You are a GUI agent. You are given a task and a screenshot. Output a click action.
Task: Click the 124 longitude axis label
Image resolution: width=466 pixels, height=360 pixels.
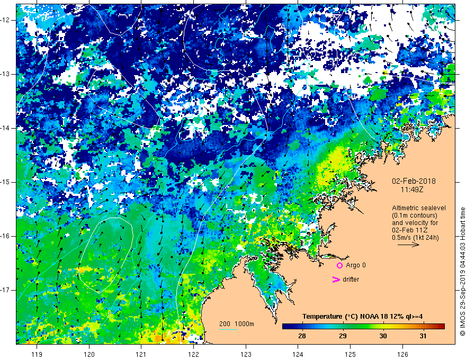[x=298, y=354]
